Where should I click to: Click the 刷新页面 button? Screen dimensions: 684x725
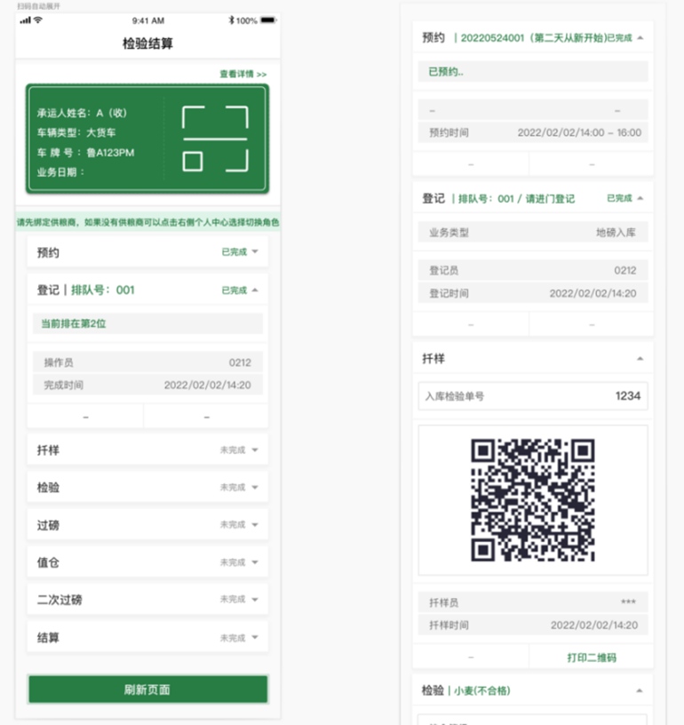(x=147, y=689)
